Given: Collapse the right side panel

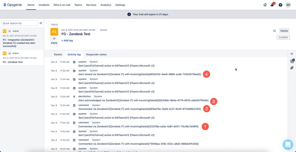Looking at the screenshot, I should pos(292,54).
